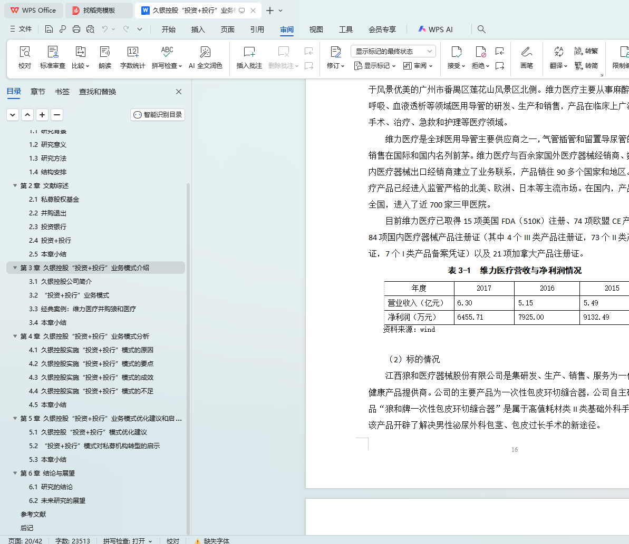Jump to 2.4 投资+投行 heading

(50, 240)
